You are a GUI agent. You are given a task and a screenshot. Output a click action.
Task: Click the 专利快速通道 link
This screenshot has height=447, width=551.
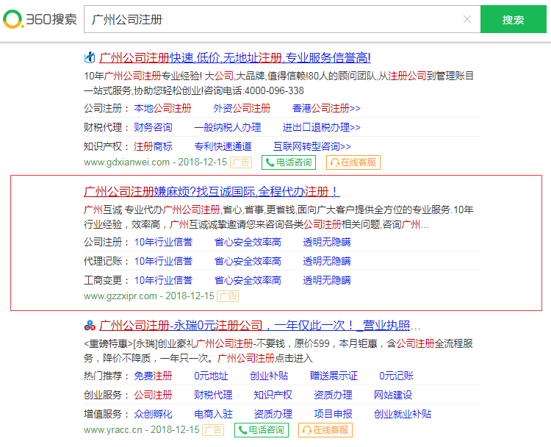pyautogui.click(x=223, y=146)
